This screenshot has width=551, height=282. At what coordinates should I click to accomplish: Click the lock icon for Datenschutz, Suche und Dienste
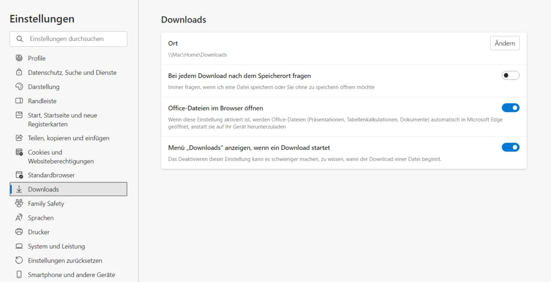19,73
